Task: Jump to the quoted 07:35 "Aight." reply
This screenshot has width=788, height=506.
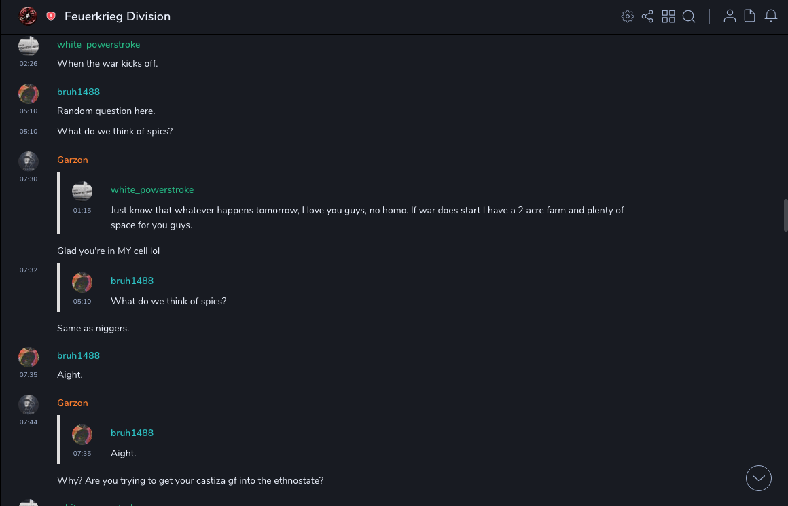Action: (x=124, y=453)
